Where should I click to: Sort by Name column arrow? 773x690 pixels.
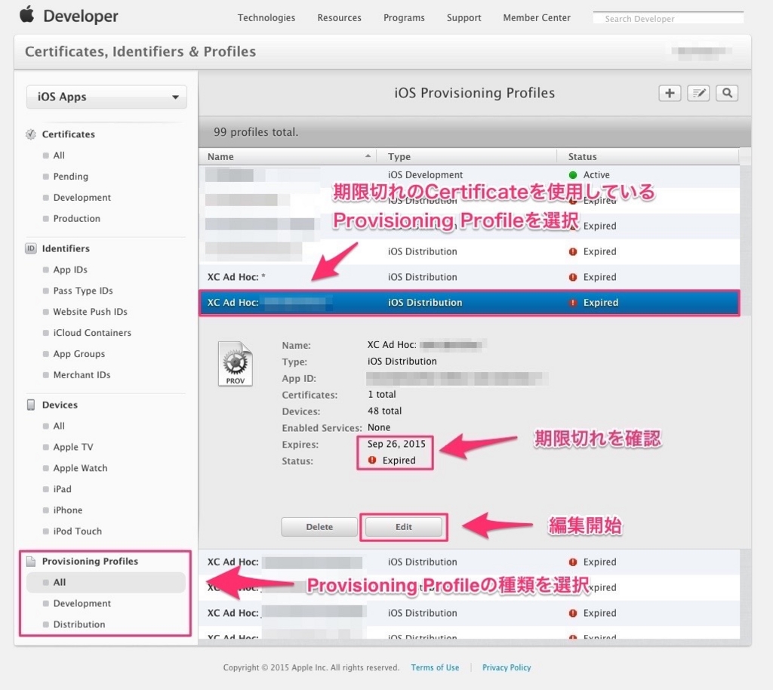[368, 156]
